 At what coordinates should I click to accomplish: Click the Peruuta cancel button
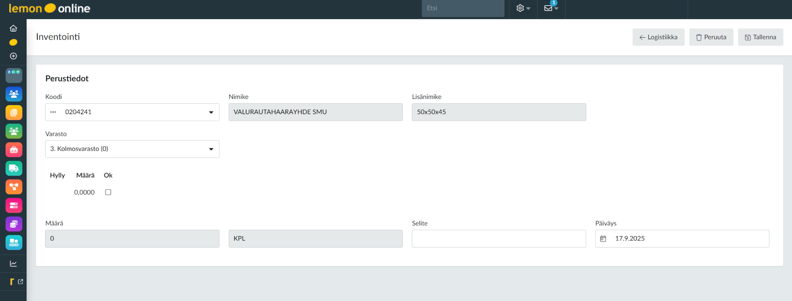pos(711,37)
